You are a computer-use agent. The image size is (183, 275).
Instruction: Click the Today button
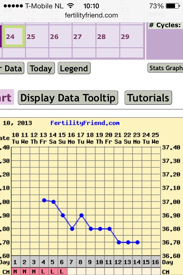coord(41,68)
